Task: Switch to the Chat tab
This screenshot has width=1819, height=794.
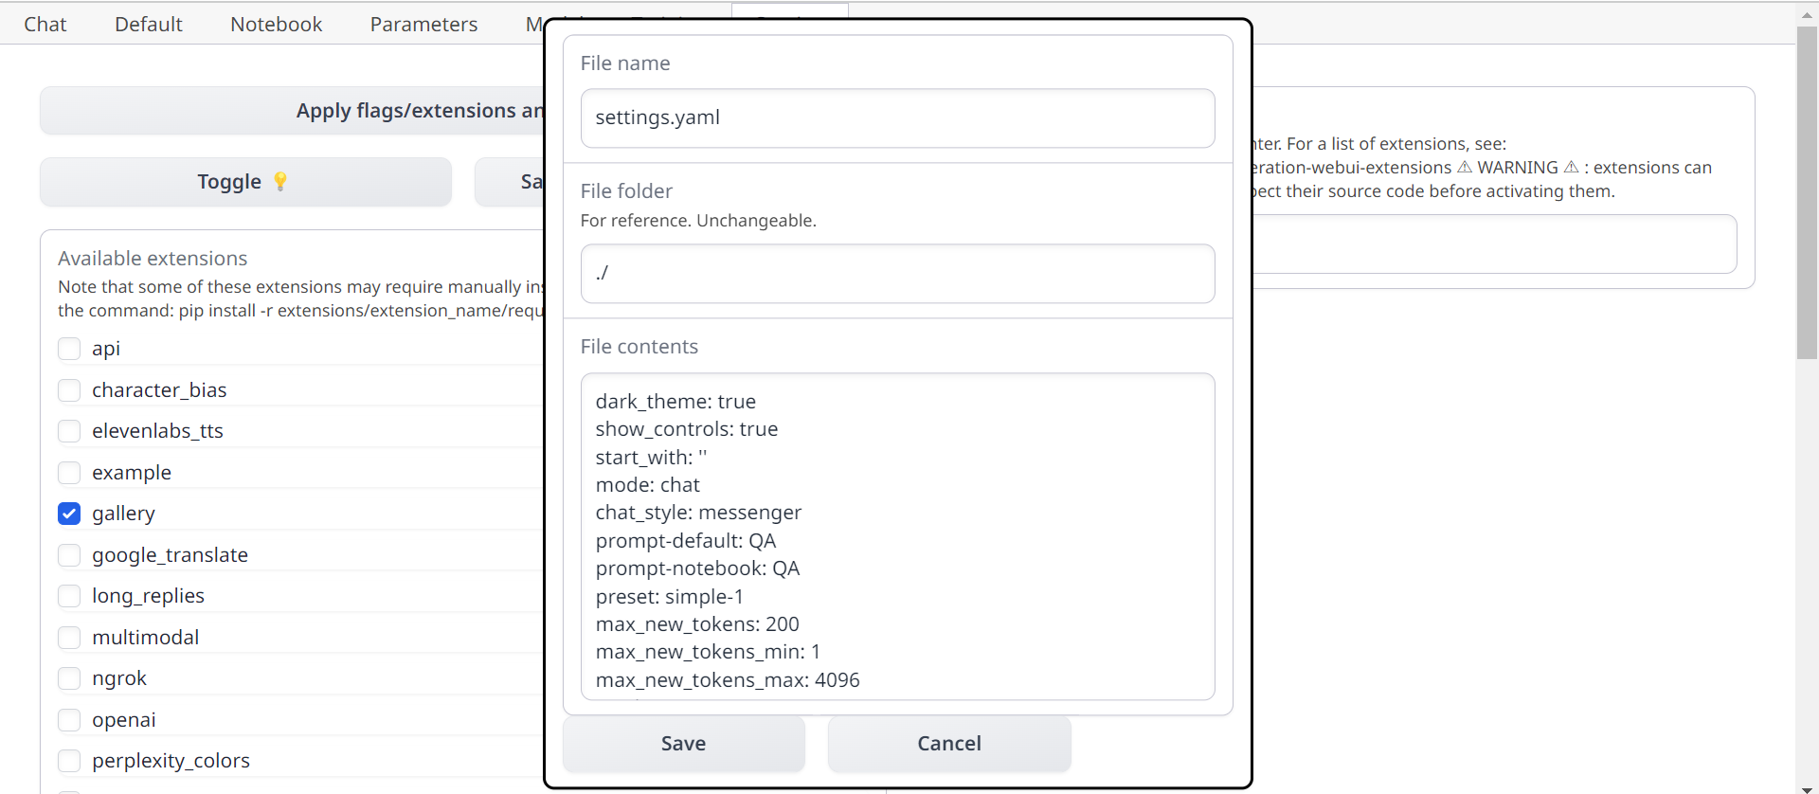Action: click(44, 24)
